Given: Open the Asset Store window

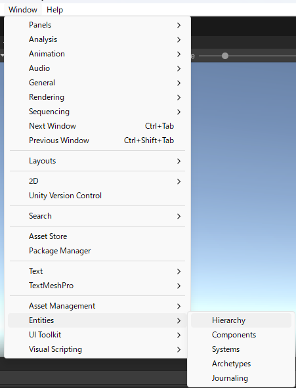Looking at the screenshot, I should point(97,236).
